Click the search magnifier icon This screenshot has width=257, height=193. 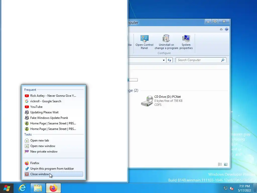[223, 60]
